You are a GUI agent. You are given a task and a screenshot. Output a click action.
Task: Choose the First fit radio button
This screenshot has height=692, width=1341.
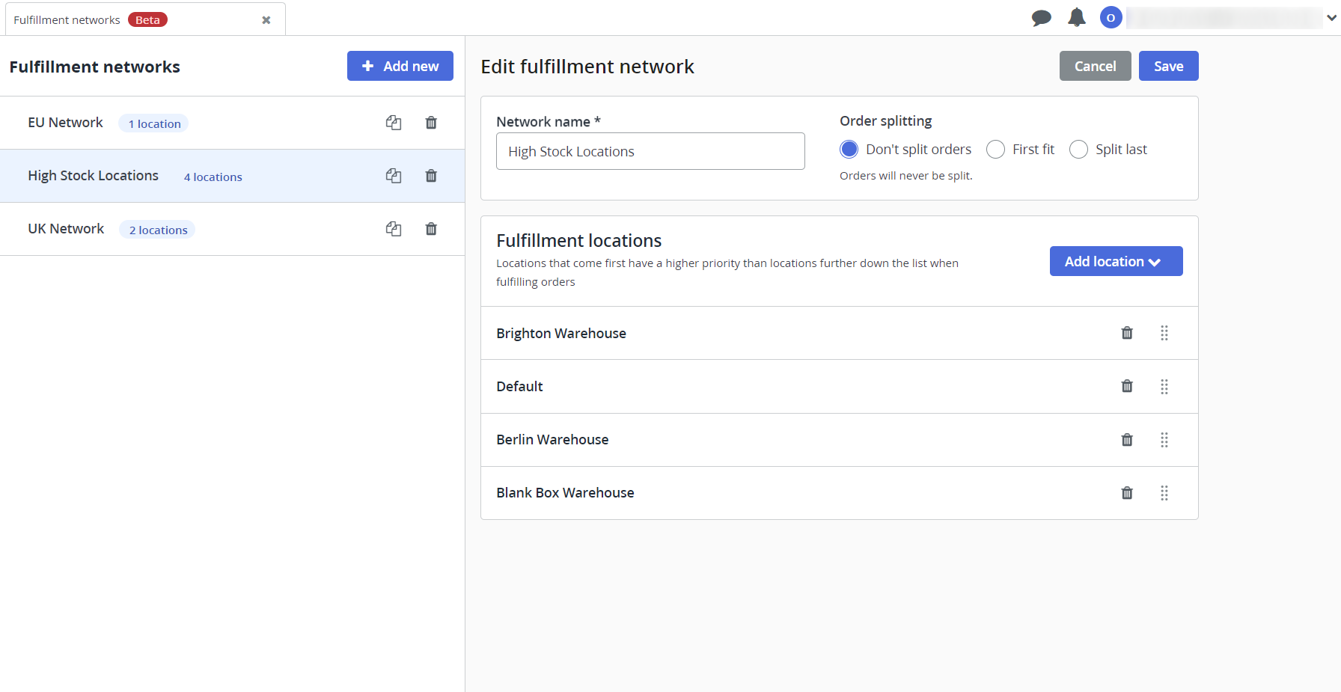point(995,150)
